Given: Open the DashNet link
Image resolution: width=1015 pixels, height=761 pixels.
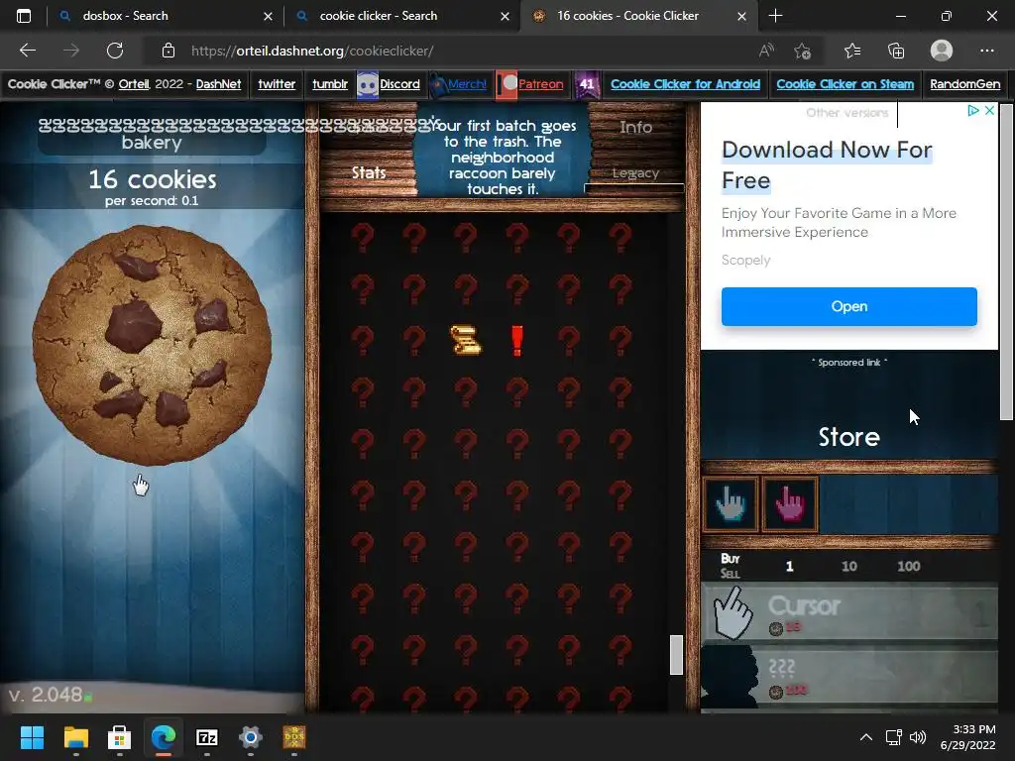Looking at the screenshot, I should tap(218, 84).
